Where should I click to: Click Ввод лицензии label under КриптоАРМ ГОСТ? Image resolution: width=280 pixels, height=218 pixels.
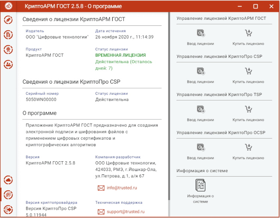tap(200, 44)
